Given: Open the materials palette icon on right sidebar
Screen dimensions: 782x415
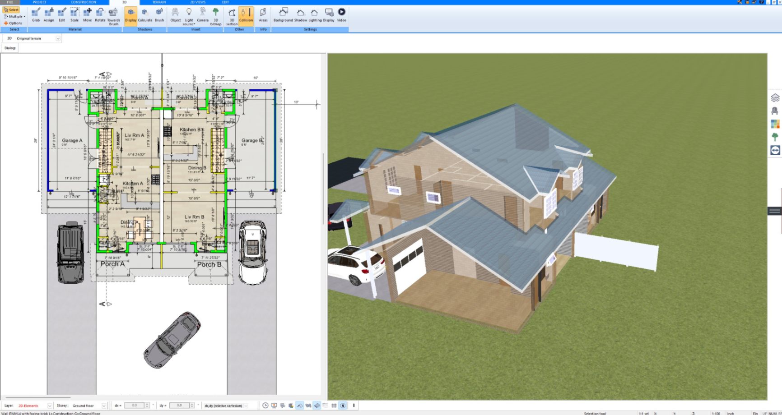Looking at the screenshot, I should coord(775,124).
